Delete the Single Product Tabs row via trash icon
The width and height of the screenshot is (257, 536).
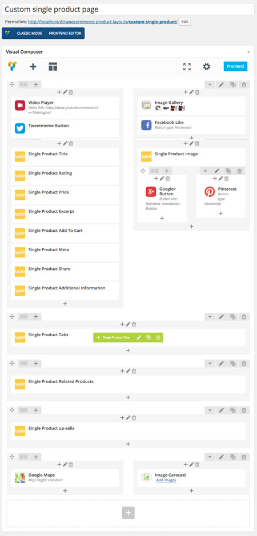point(244,317)
